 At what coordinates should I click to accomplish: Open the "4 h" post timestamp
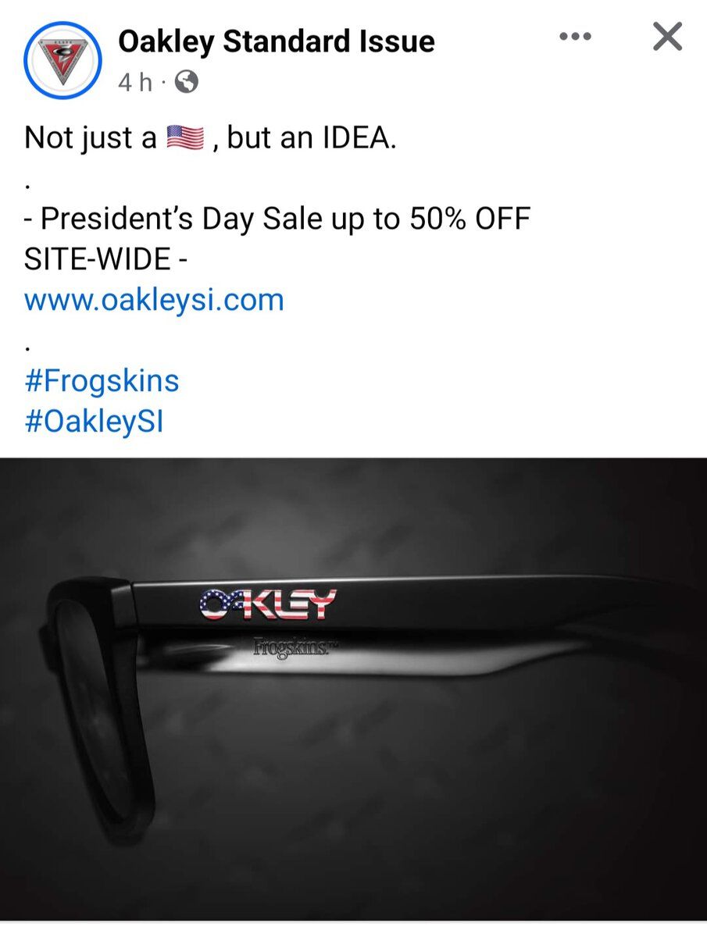[135, 82]
